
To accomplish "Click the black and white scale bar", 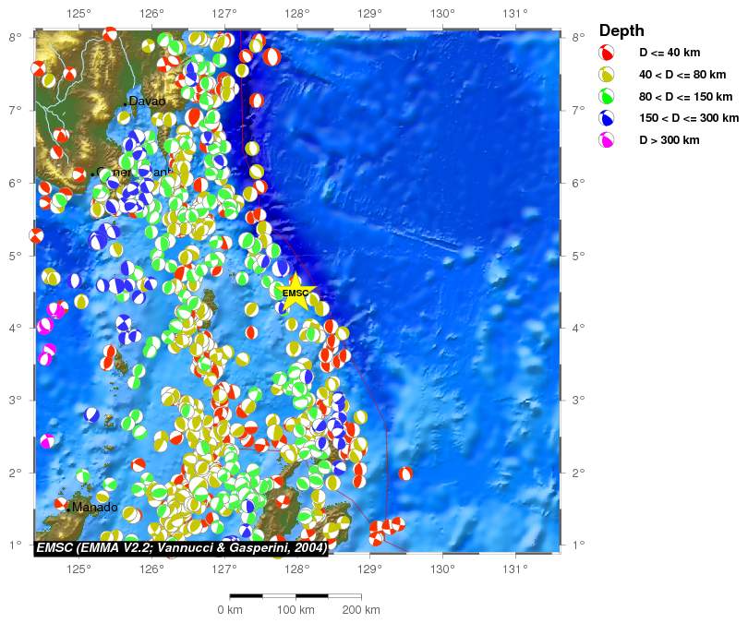I will click(295, 596).
